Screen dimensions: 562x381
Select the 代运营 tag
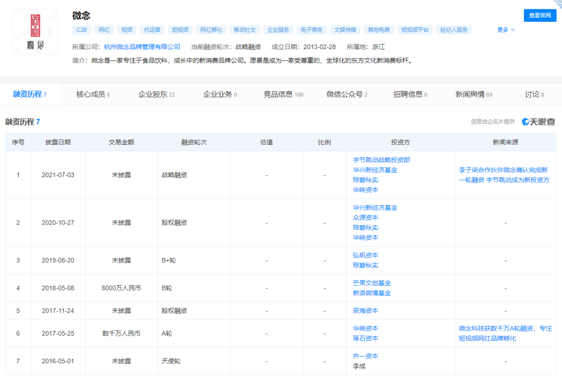pos(152,30)
